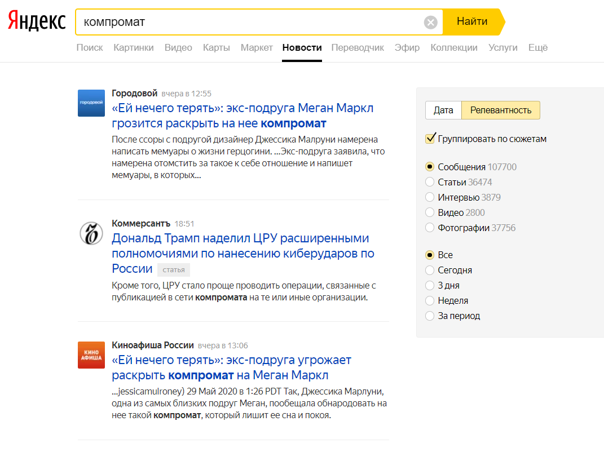This screenshot has height=452, width=604.
Task: Clear the search field with X icon
Action: pyautogui.click(x=430, y=23)
